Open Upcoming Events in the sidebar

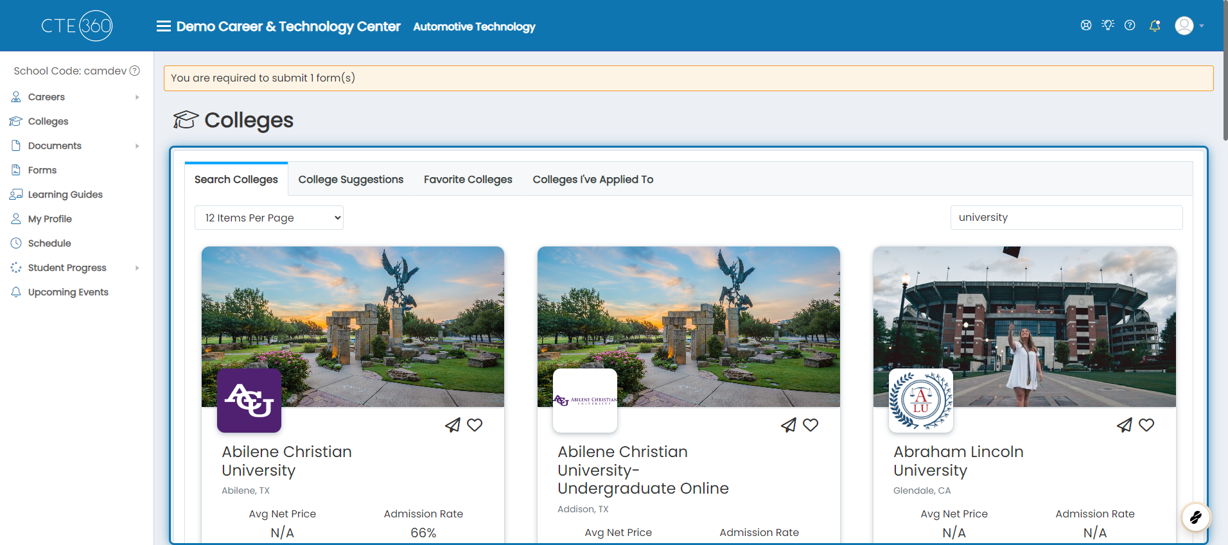pos(68,292)
